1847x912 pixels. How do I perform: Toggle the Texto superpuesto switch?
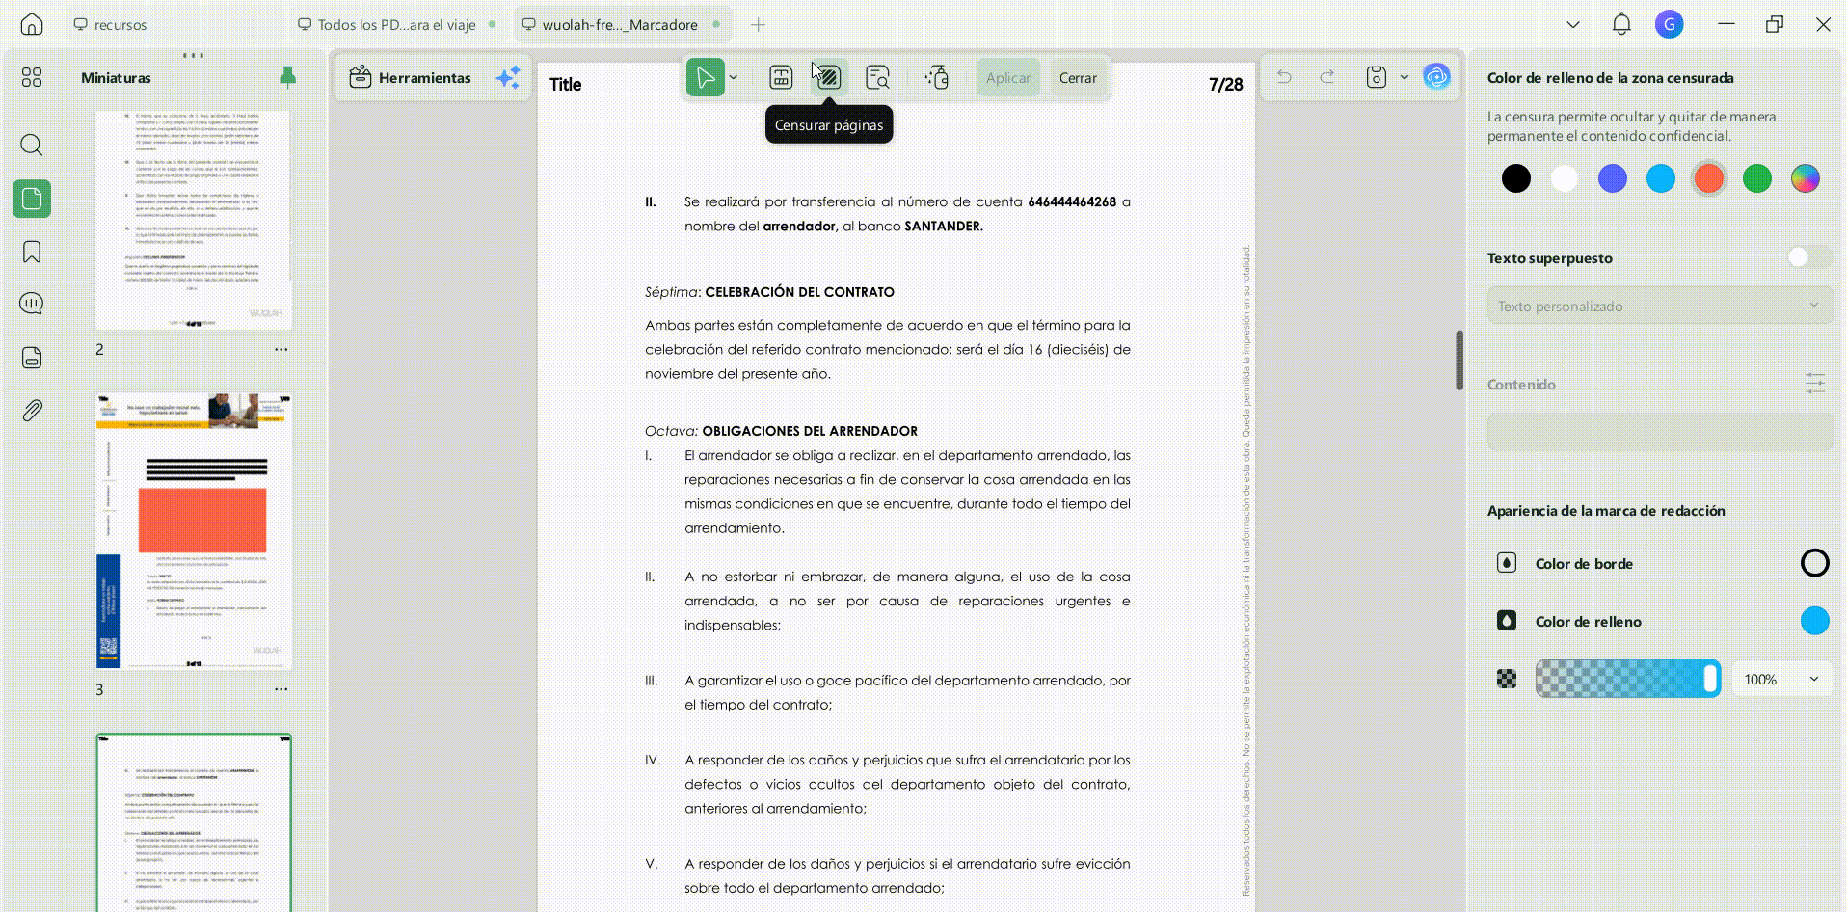tap(1808, 257)
